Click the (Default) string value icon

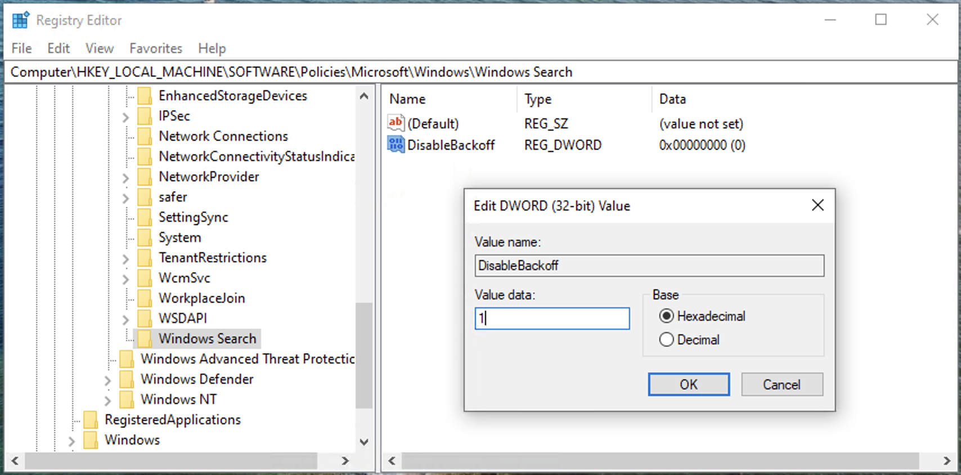coord(396,123)
